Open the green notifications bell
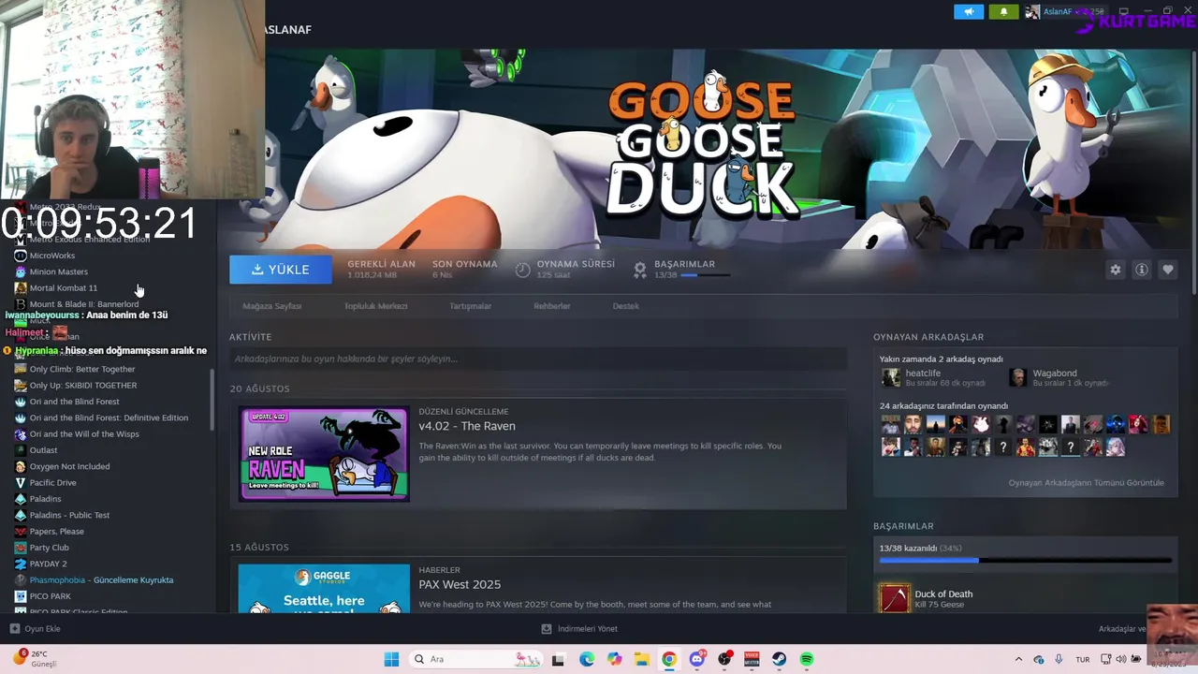The width and height of the screenshot is (1198, 674). (x=1003, y=11)
